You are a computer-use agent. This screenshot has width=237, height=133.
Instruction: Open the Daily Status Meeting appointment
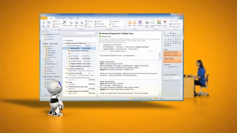172,54
